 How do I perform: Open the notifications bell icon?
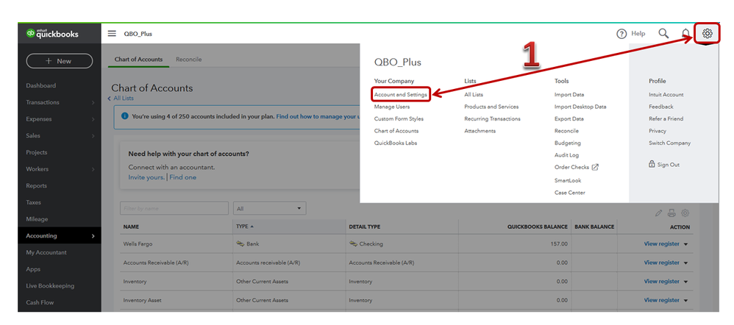pos(685,33)
